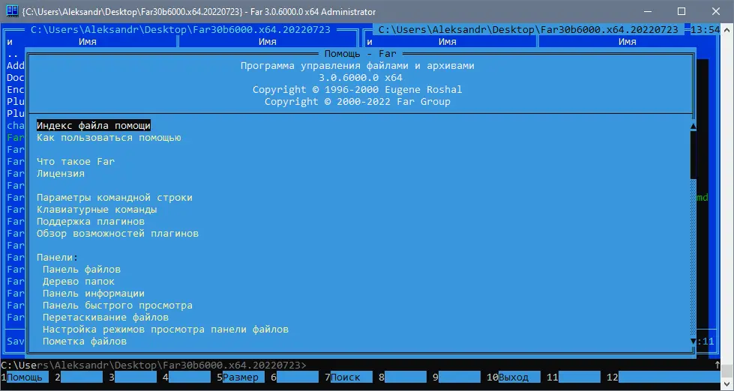The image size is (734, 391).
Task: Open the 'Что такое Far' topic
Action: [x=76, y=161]
